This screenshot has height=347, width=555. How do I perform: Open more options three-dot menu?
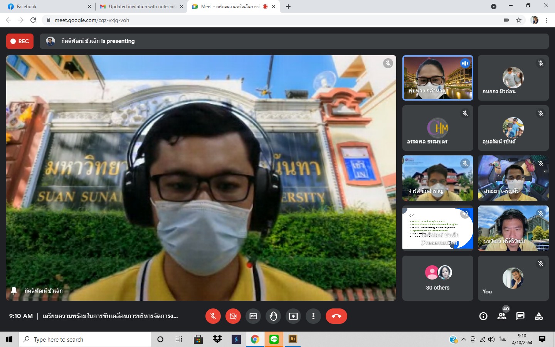(x=313, y=316)
